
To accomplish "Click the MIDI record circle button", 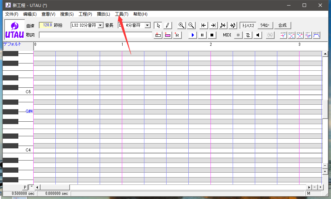I will (238, 35).
